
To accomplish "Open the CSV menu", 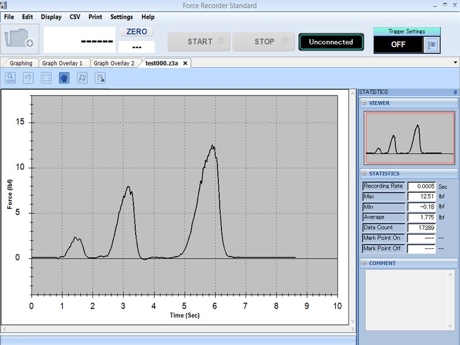I will tap(75, 17).
